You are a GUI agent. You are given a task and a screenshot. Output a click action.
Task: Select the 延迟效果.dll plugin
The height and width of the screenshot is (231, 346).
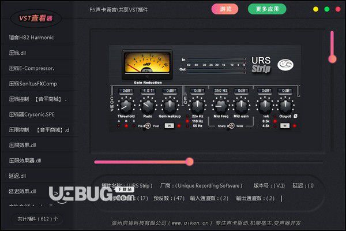[22, 191]
